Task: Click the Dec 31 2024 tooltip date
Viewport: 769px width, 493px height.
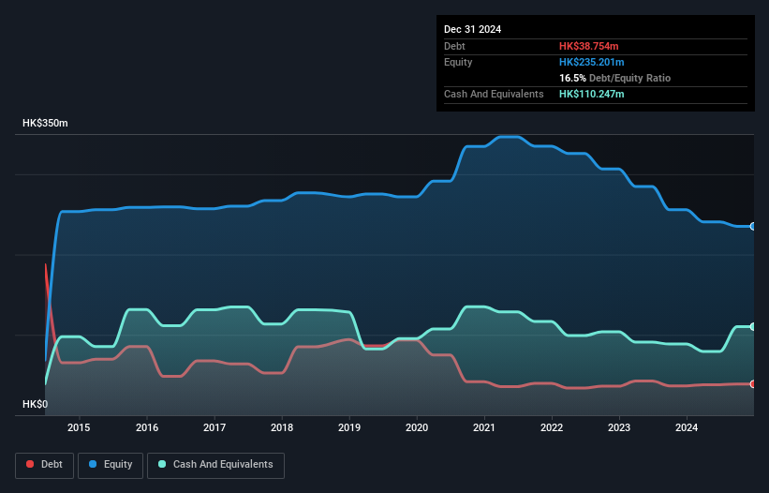Action: pos(472,29)
